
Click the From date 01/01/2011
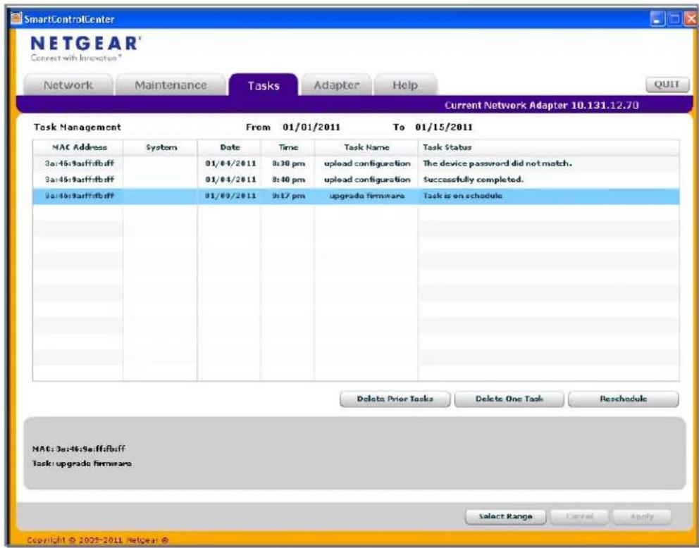(x=311, y=127)
